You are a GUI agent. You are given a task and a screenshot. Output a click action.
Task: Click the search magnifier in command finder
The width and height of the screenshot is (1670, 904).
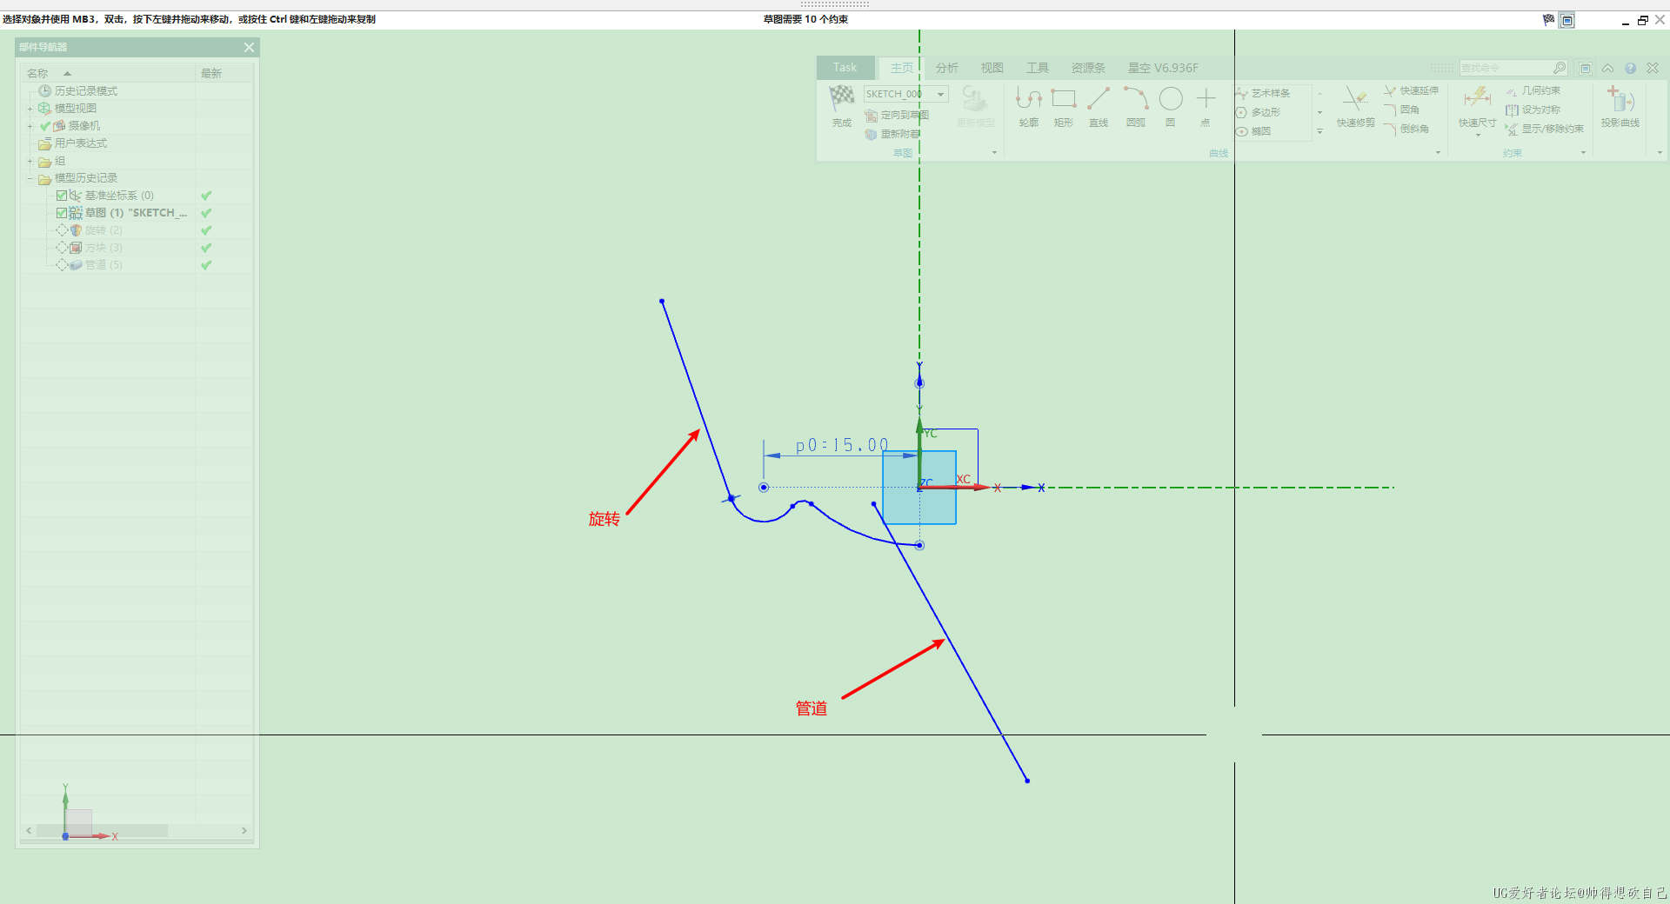coord(1559,68)
